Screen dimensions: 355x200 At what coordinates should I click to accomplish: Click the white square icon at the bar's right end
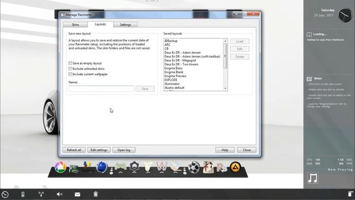click(350, 194)
